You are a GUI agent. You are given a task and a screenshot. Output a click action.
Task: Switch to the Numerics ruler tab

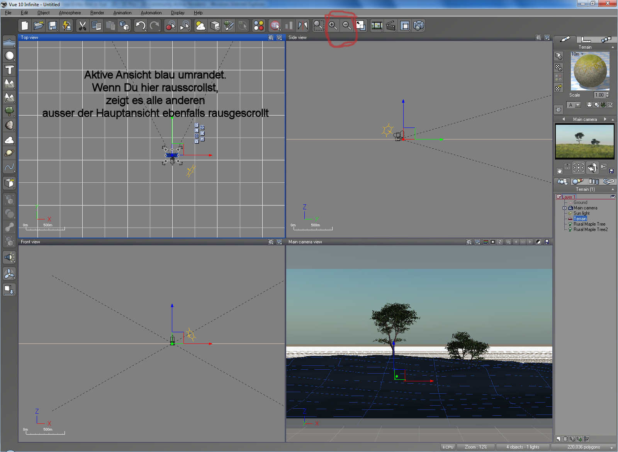point(586,39)
